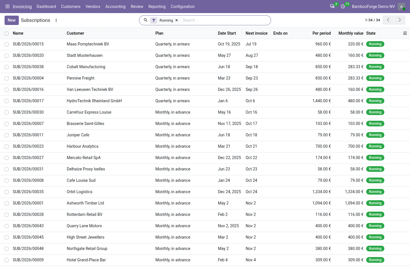Click the search magnifier icon
Image resolution: width=410 pixels, height=267 pixels.
point(145,20)
